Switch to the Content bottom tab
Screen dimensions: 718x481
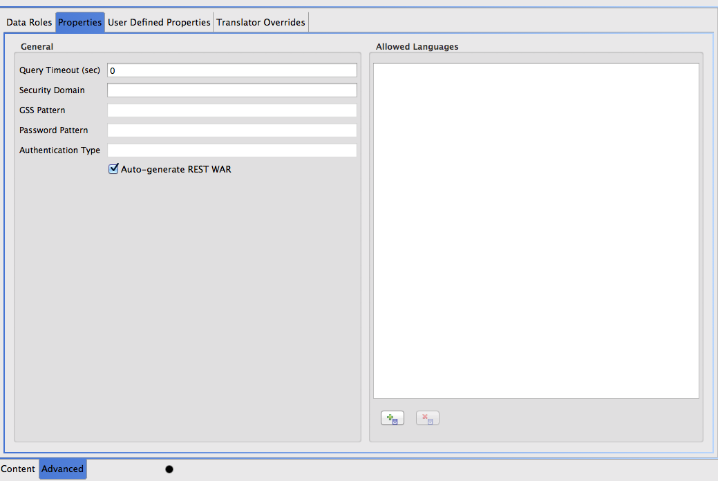click(18, 469)
